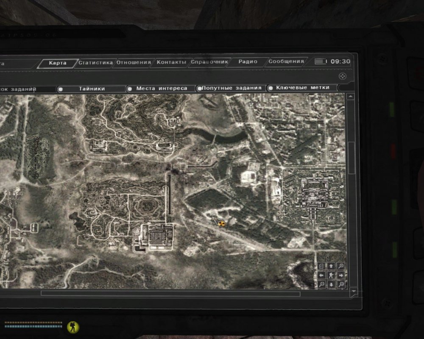This screenshot has height=339, width=424.
Task: Pan the map up with the arrow button
Action: click(x=331, y=266)
